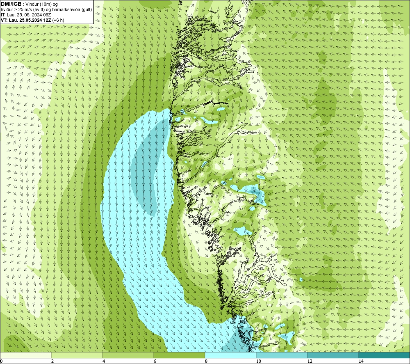
Task: Click the 12–14 m/s teal legend segment
Action: point(333,355)
